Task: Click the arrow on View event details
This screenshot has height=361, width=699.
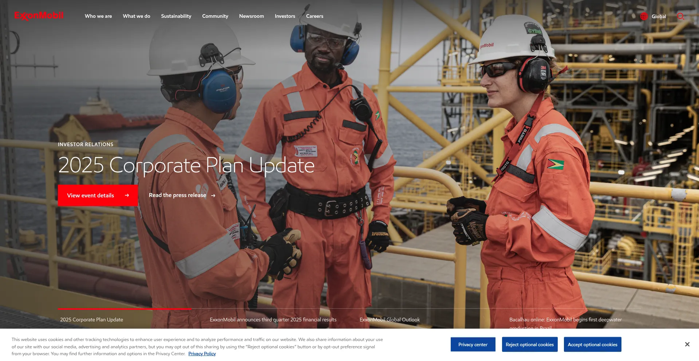Action: [126, 195]
